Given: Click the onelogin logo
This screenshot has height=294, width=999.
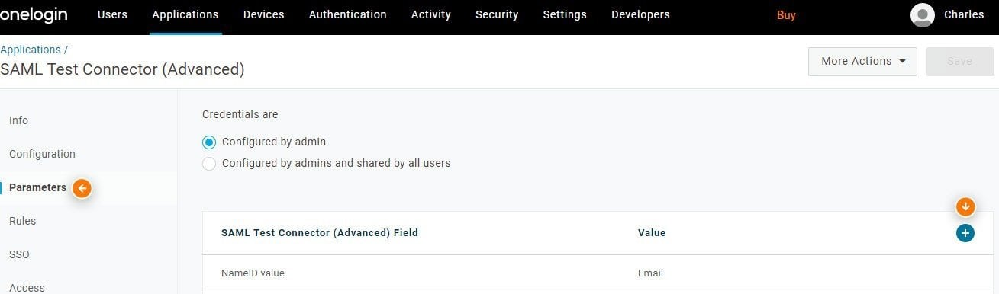Looking at the screenshot, I should (33, 14).
